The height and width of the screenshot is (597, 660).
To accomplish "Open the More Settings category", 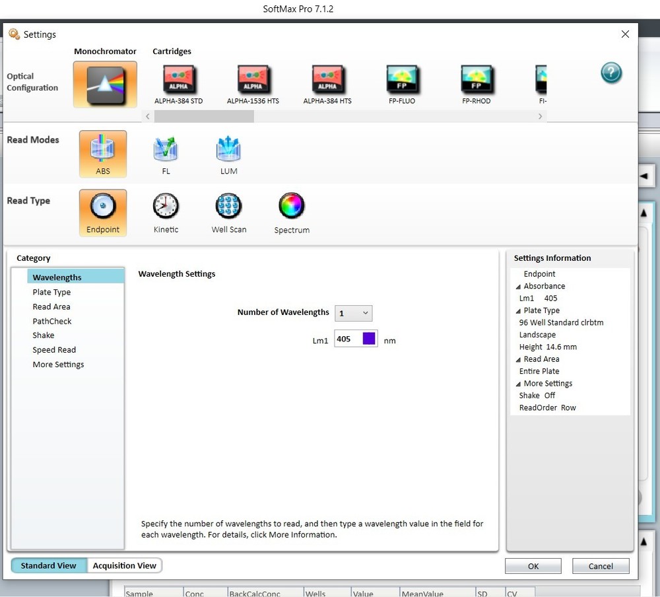I will click(x=58, y=365).
